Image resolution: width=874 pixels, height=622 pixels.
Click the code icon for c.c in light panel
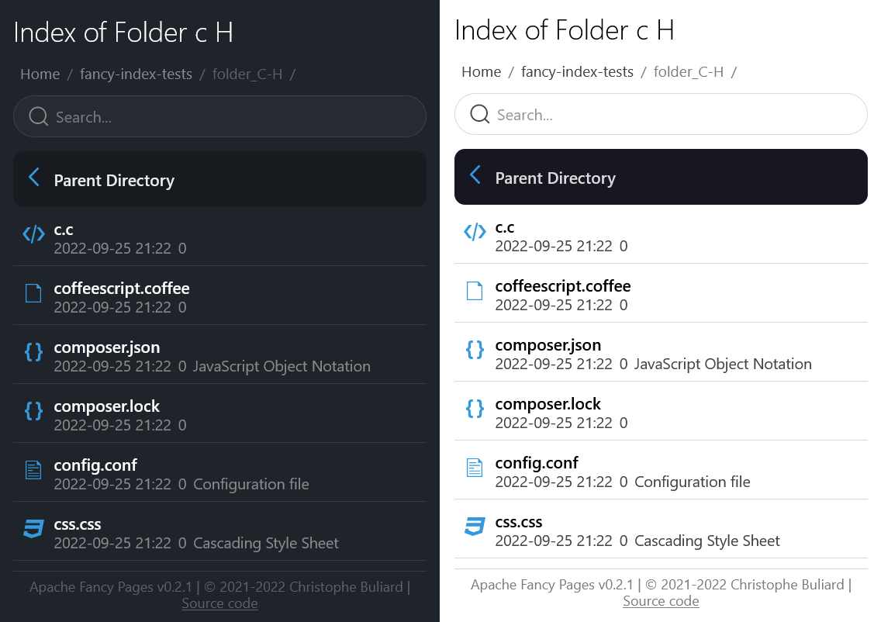(x=475, y=232)
